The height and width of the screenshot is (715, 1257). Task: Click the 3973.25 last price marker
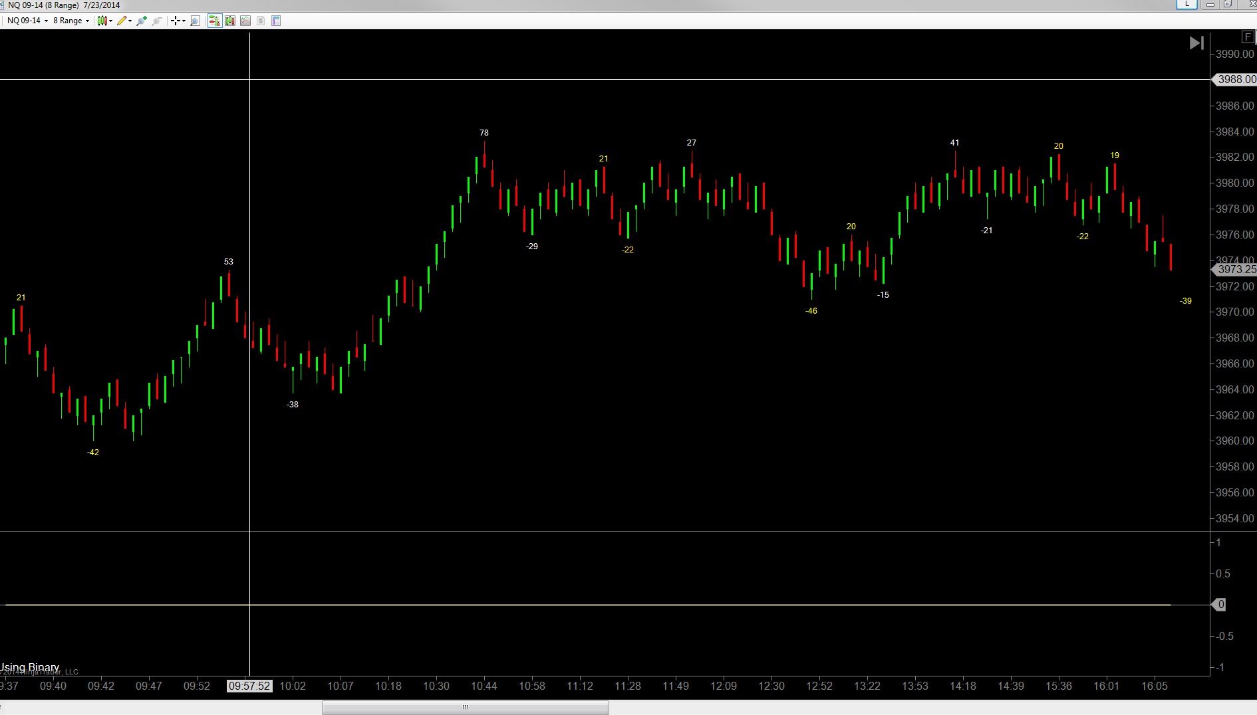coord(1235,269)
